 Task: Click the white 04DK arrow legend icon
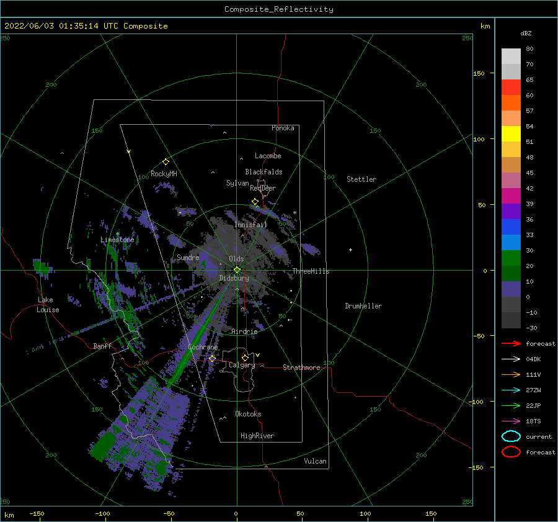pos(511,359)
